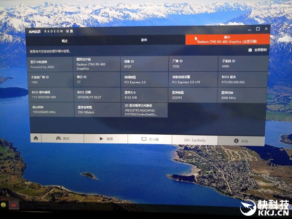Minimize the Radeon Settings window
This screenshot has height=219, width=292.
pyautogui.click(x=249, y=30)
